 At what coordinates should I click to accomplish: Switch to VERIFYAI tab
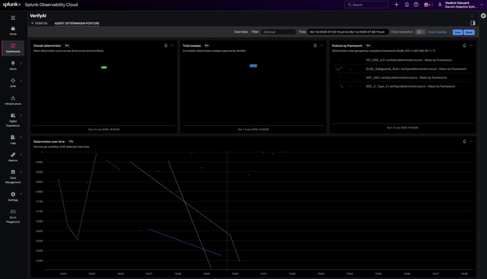(41, 24)
